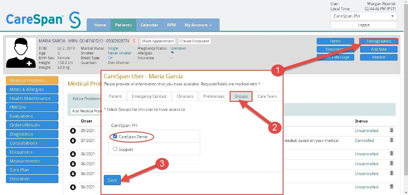Check the Support group checkbox
The width and height of the screenshot is (408, 195).
(x=115, y=149)
